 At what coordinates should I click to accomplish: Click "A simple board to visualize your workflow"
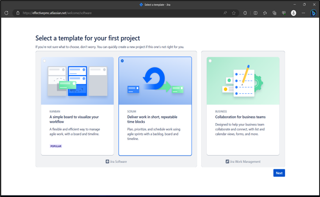tap(74, 119)
